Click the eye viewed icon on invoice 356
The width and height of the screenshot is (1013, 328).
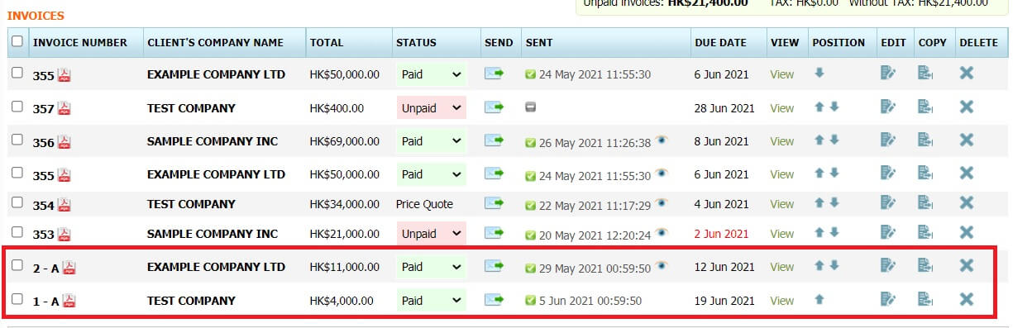pos(661,140)
